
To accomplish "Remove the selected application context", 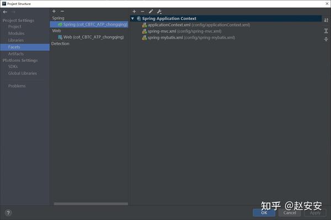I will point(142,12).
